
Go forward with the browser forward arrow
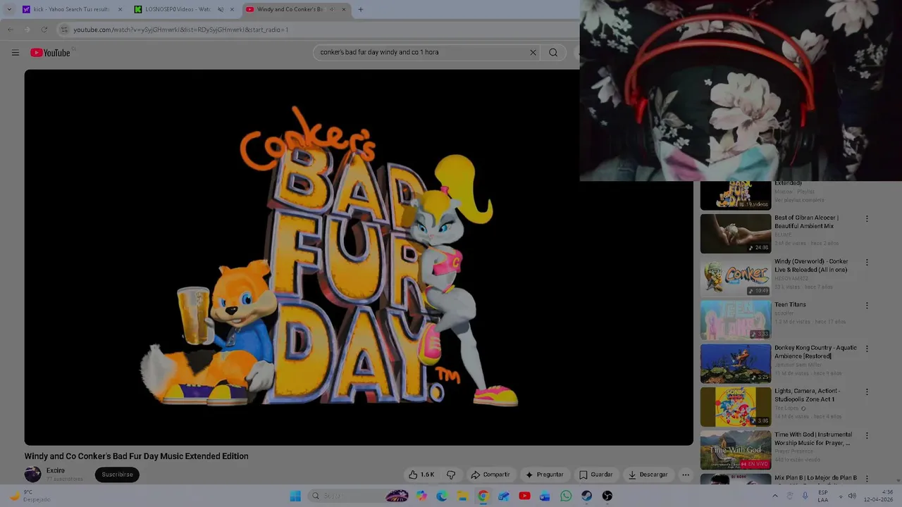pyautogui.click(x=27, y=30)
